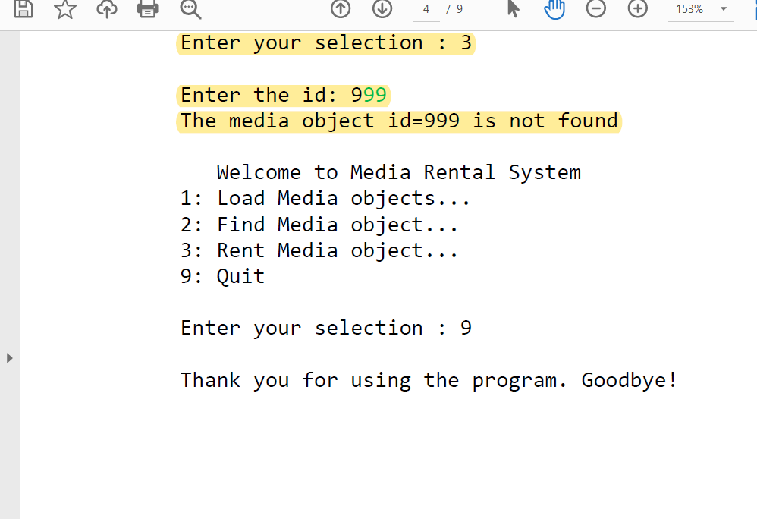Share the PDF file
757x519 pixels.
(x=106, y=10)
